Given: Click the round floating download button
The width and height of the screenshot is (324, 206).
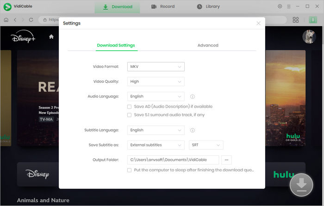Looking at the screenshot, I should click(x=301, y=185).
